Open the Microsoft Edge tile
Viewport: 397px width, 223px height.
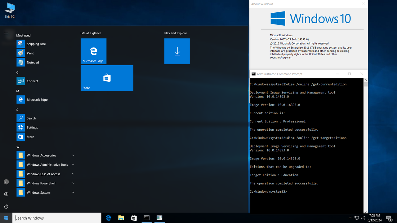[93, 51]
